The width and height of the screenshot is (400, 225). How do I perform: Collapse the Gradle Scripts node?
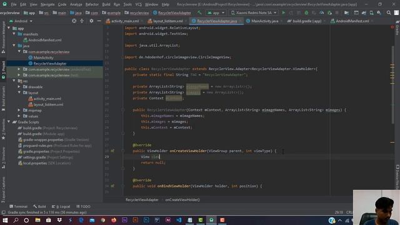[9, 122]
